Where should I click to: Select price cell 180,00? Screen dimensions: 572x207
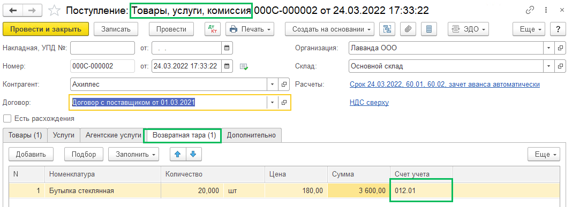pyautogui.click(x=296, y=190)
